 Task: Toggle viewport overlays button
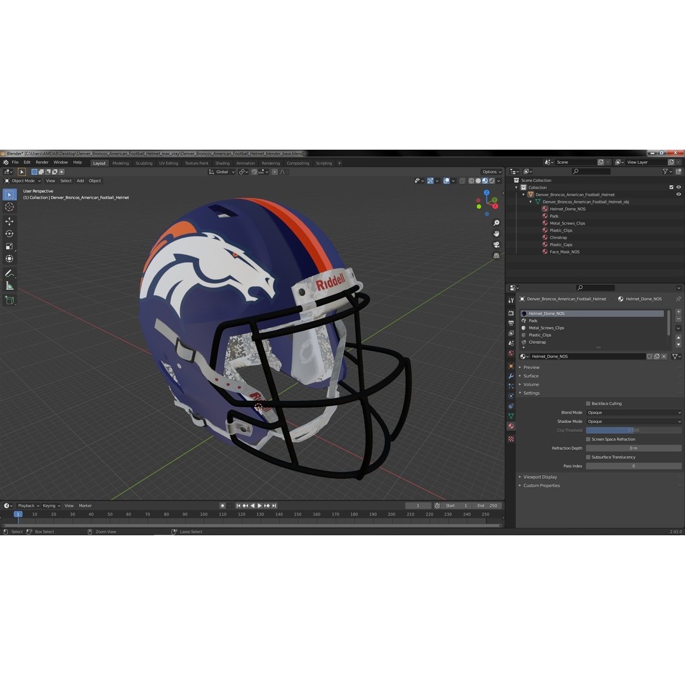pyautogui.click(x=447, y=181)
